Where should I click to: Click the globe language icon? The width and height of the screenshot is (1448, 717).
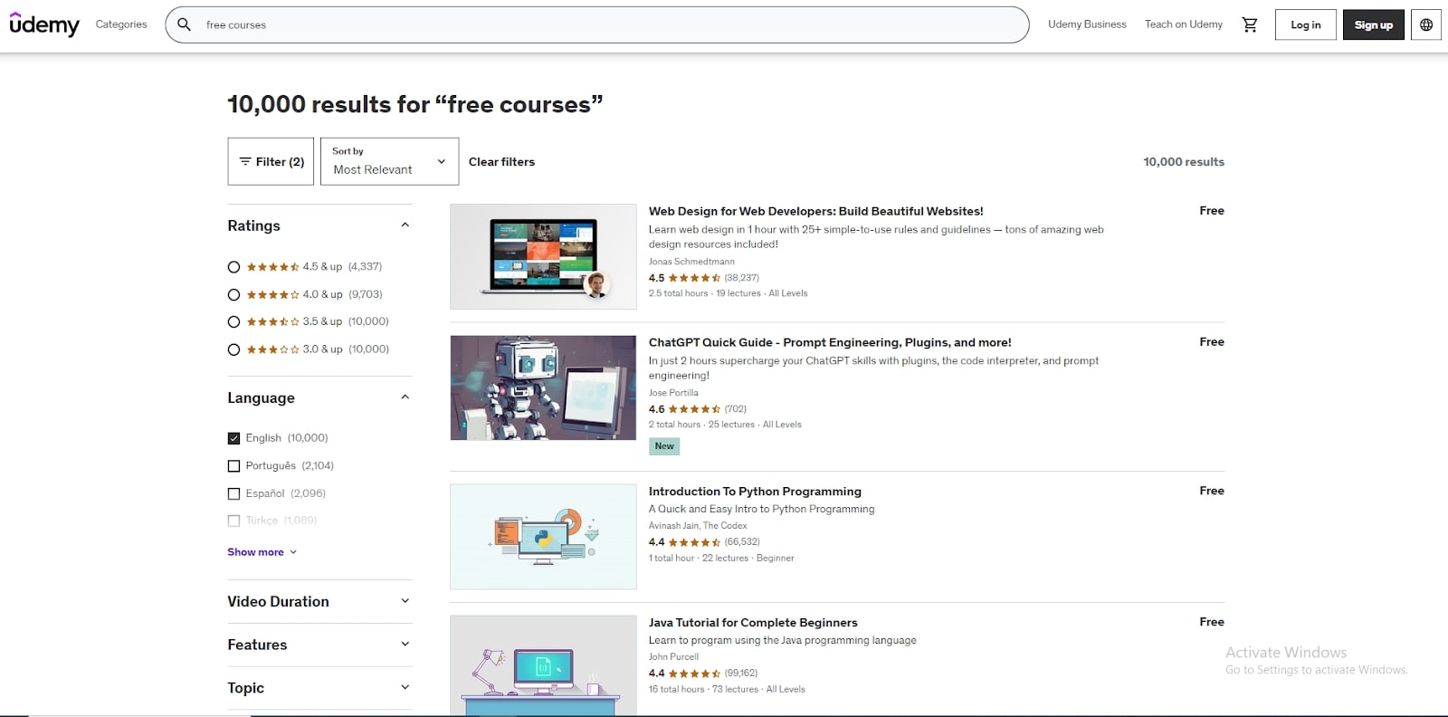(x=1425, y=24)
